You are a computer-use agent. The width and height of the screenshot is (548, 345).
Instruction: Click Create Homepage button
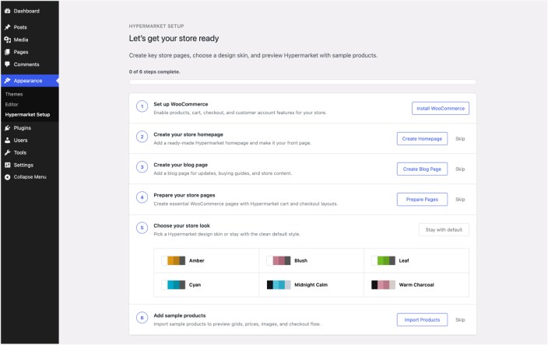click(x=422, y=139)
